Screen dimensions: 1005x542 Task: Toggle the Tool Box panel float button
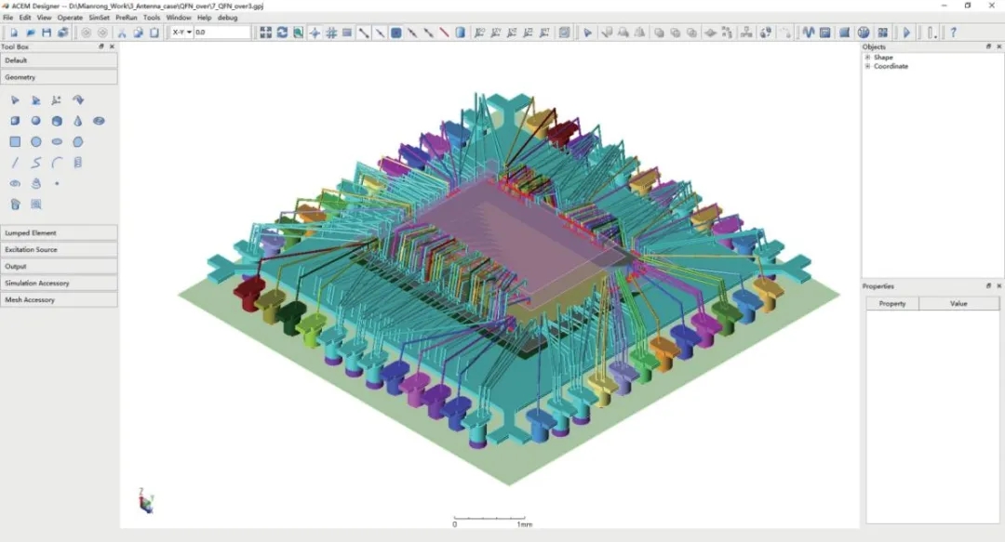pos(102,46)
